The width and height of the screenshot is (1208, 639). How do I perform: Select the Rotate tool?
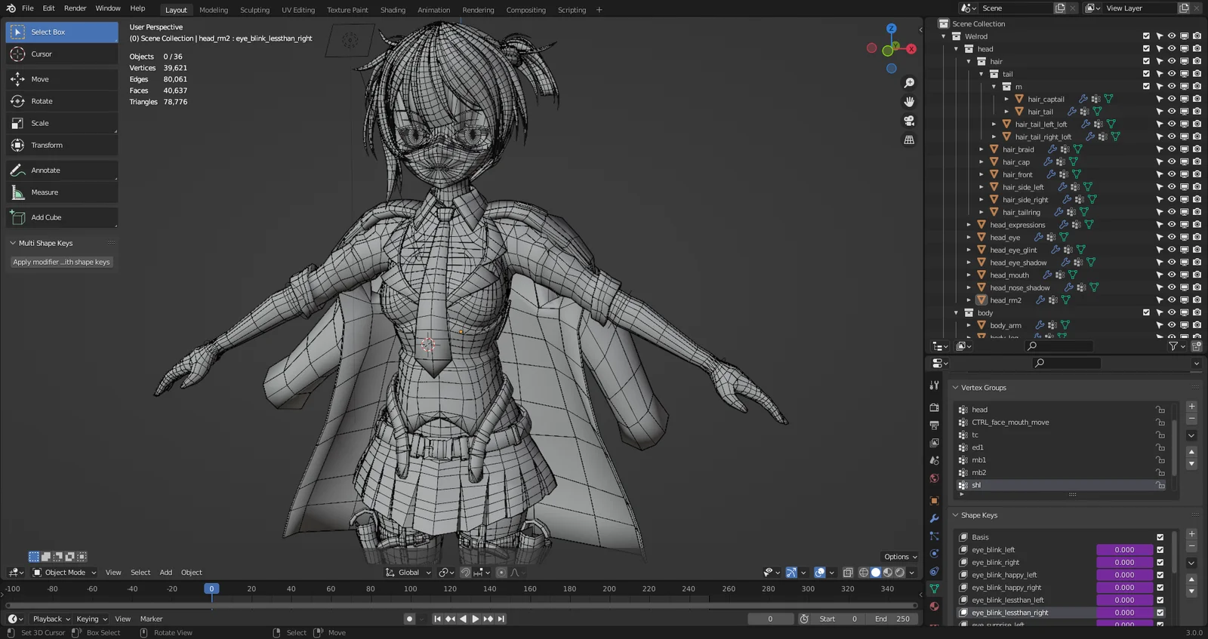(x=42, y=101)
